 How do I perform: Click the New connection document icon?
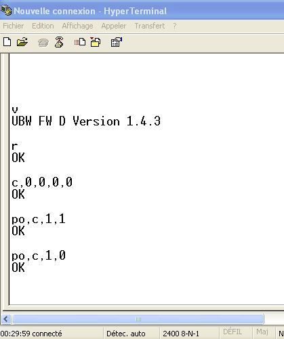[x=7, y=42]
